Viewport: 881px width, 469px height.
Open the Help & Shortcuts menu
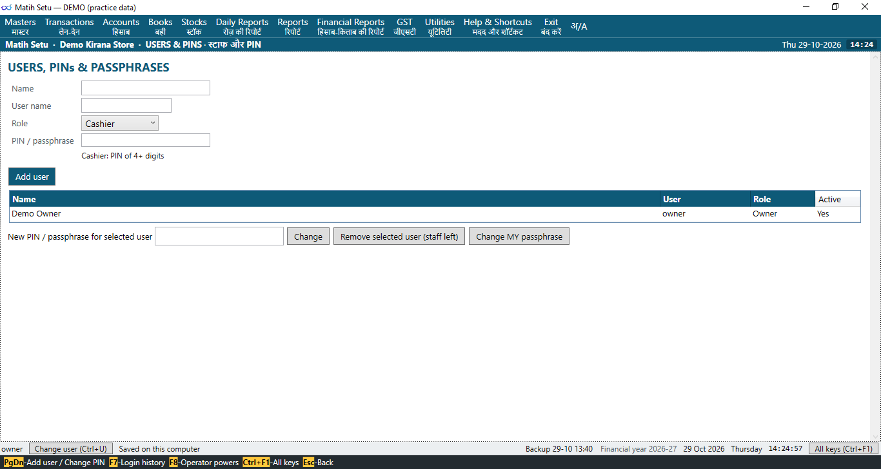coord(498,26)
